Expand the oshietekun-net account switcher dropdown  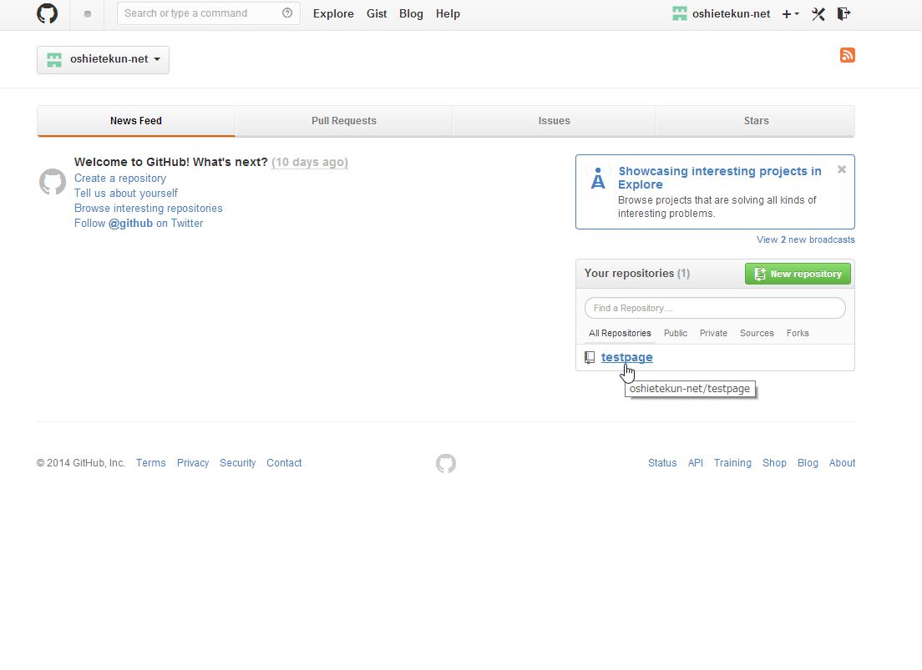[103, 59]
